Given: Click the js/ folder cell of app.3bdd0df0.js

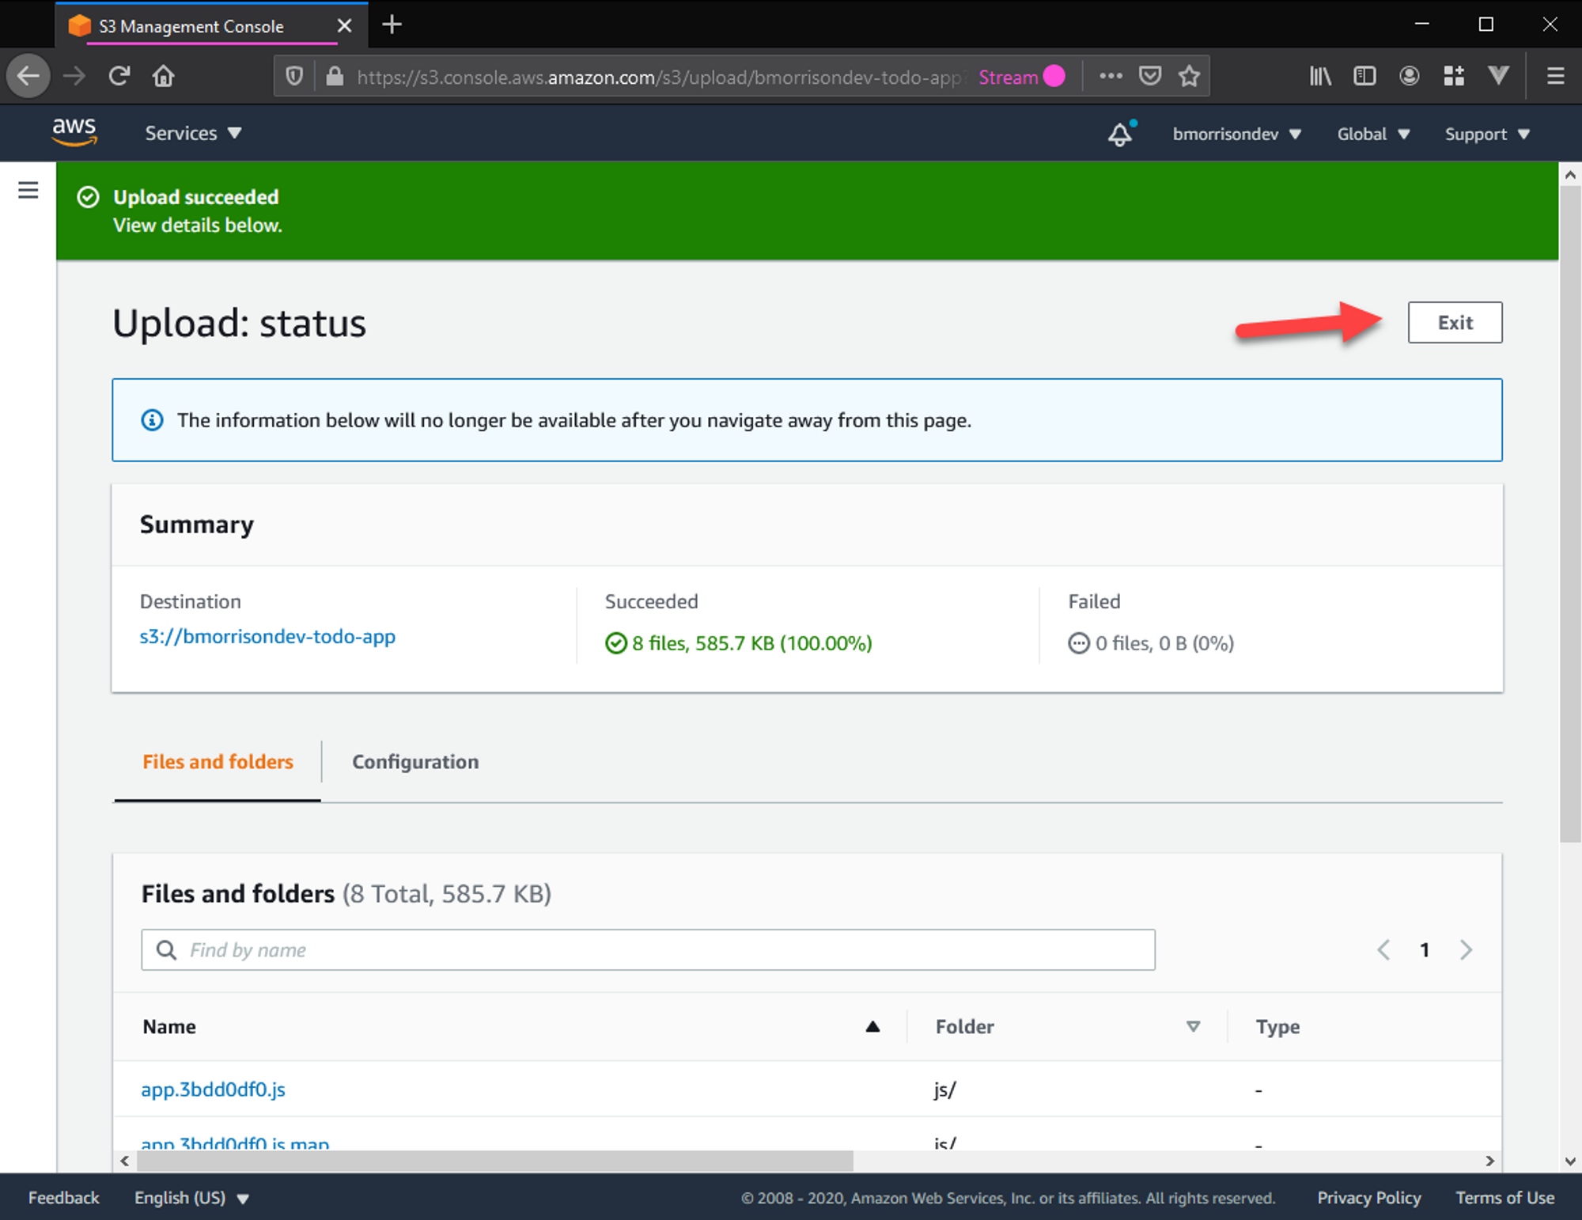Looking at the screenshot, I should point(944,1089).
